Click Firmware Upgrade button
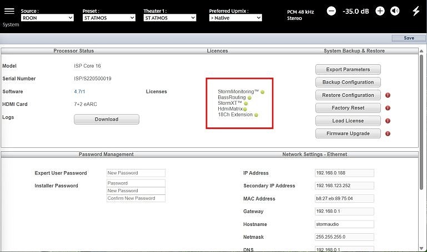The height and width of the screenshot is (252, 427). click(x=348, y=133)
